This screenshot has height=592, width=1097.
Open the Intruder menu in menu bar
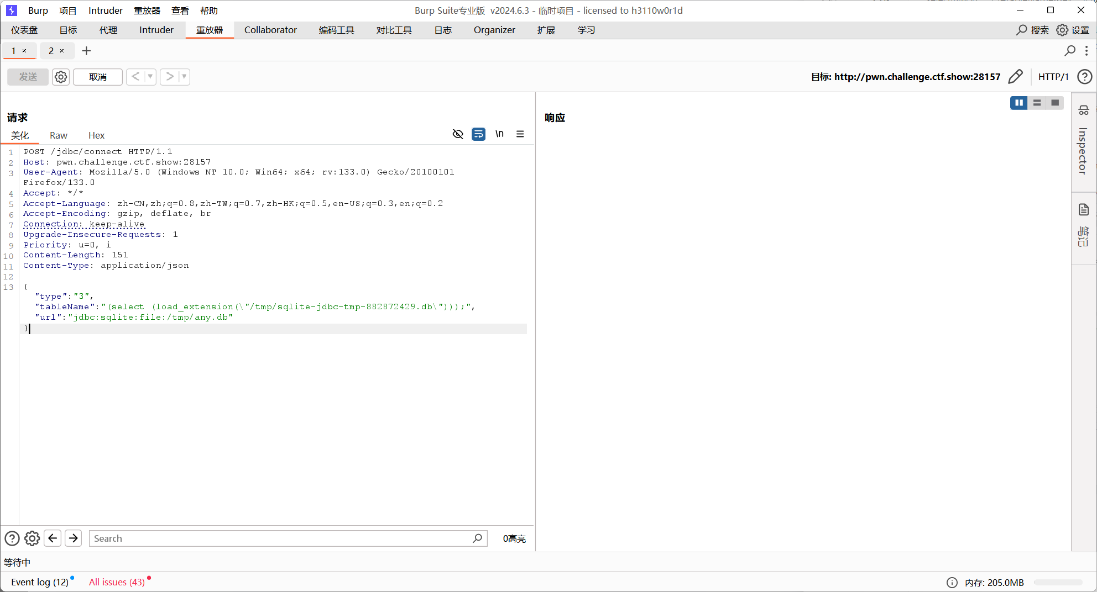pos(106,10)
